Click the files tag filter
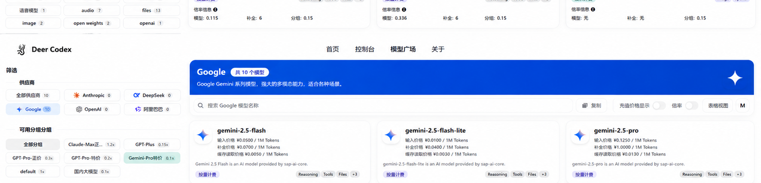The width and height of the screenshot is (761, 183). coord(152,10)
